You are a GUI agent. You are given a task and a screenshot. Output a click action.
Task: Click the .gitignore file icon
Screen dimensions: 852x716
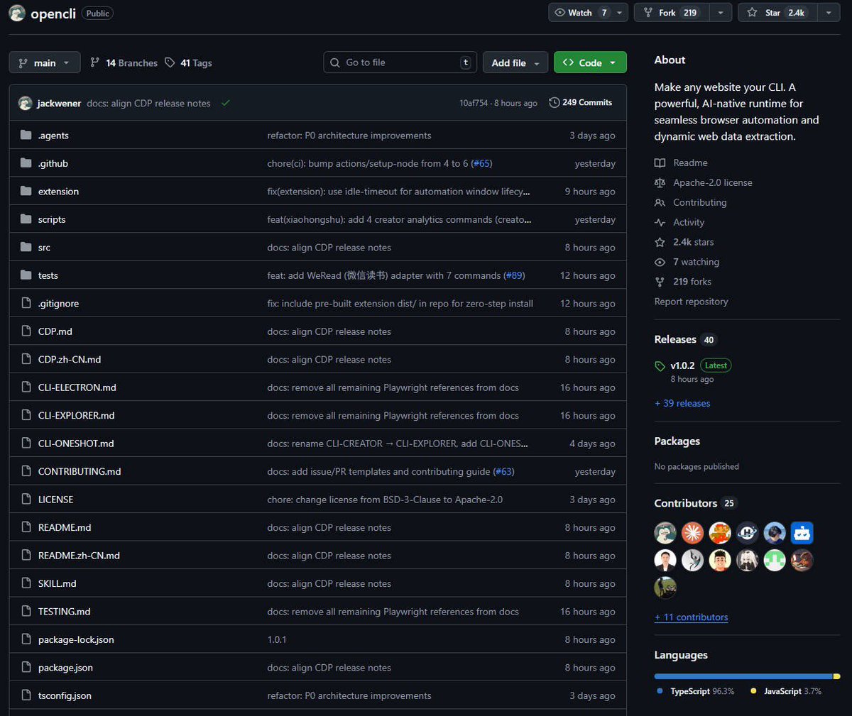point(26,303)
